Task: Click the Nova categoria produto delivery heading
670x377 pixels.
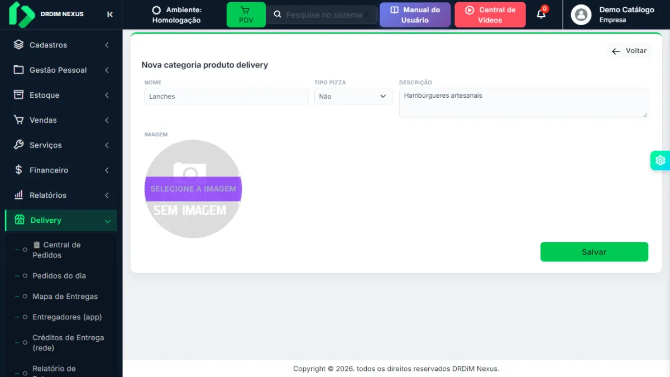Action: 205,65
